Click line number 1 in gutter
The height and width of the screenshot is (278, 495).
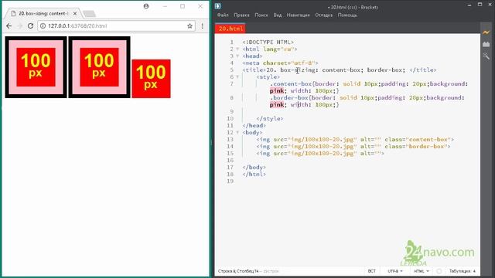click(232, 42)
